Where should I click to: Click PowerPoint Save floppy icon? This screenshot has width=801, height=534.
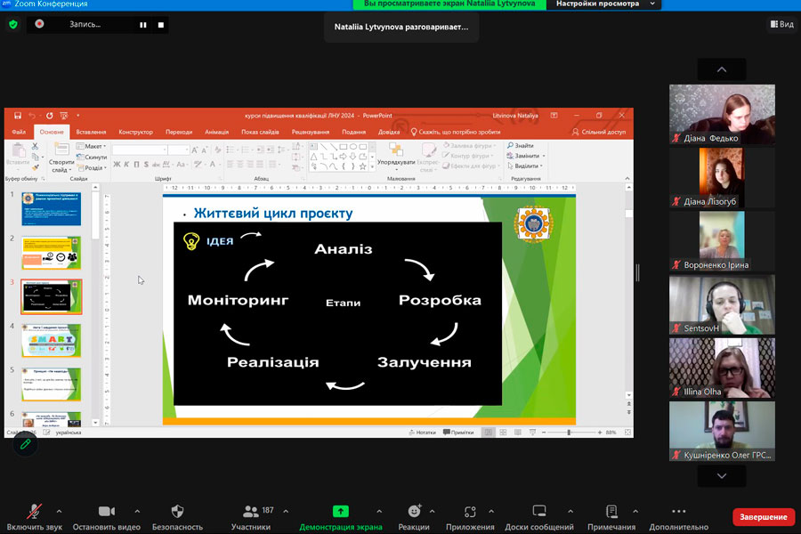click(18, 116)
